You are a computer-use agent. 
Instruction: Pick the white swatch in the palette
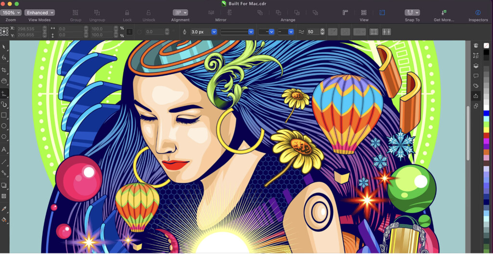coord(486,108)
